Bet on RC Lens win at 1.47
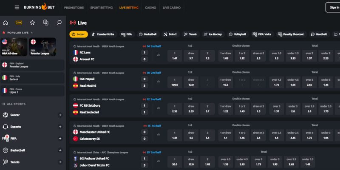 (x=175, y=56)
